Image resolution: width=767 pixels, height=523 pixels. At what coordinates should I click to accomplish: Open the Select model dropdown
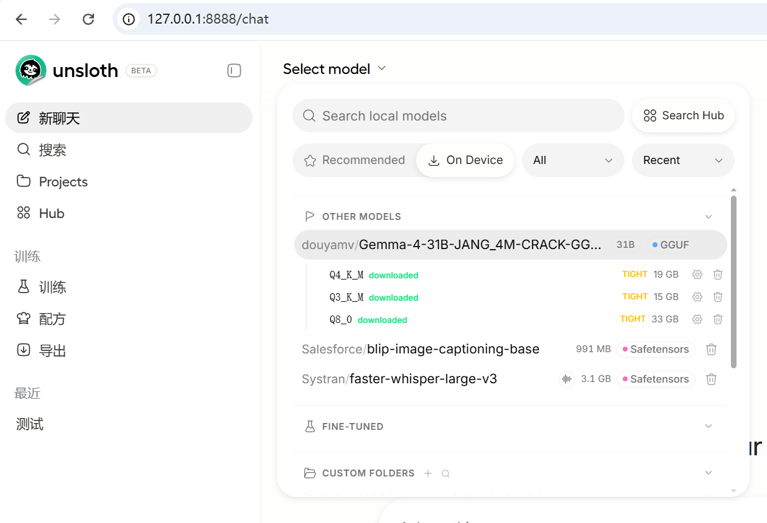335,69
